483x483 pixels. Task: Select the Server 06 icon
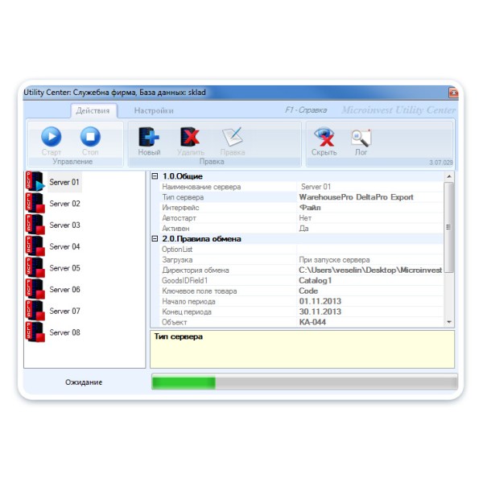click(x=35, y=289)
